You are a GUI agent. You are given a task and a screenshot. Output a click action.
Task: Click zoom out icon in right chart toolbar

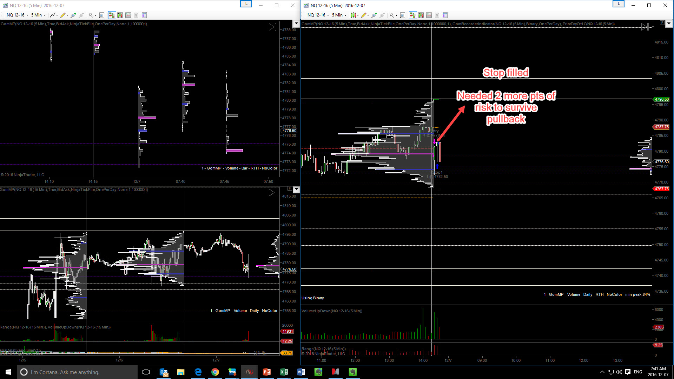point(382,15)
